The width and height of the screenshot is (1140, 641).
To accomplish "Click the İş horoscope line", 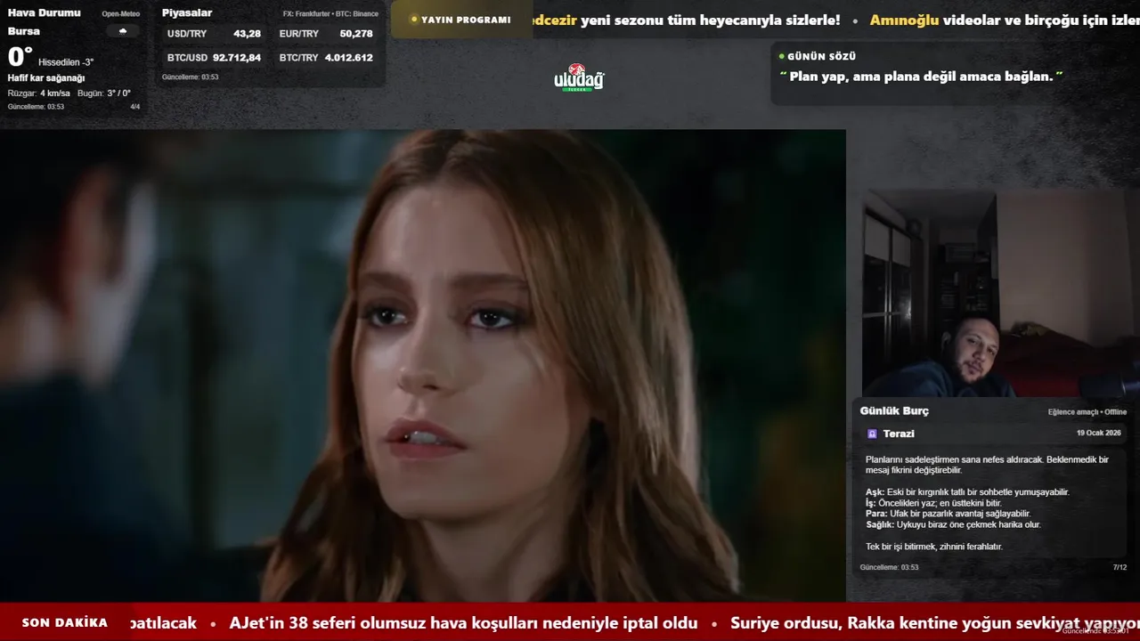I will pyautogui.click(x=933, y=503).
